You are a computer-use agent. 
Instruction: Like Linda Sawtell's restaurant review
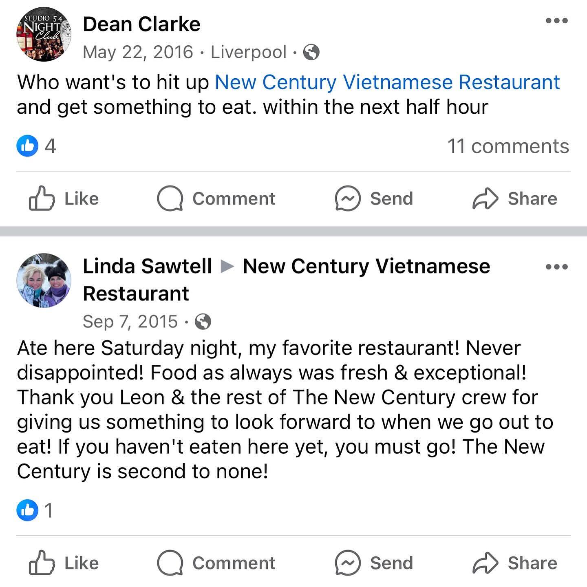(x=64, y=563)
